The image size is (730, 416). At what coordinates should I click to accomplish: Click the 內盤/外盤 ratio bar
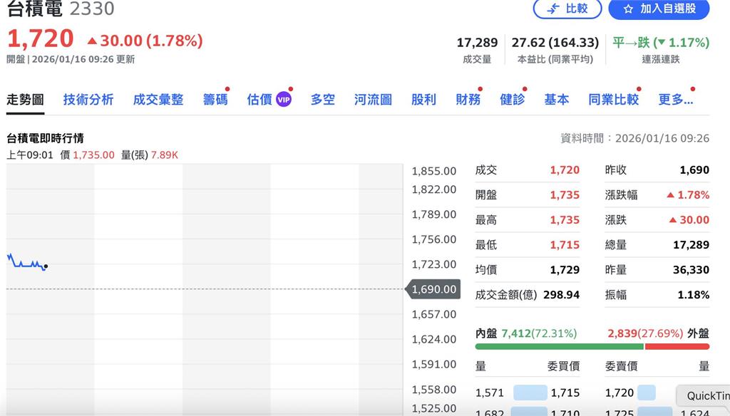click(592, 347)
